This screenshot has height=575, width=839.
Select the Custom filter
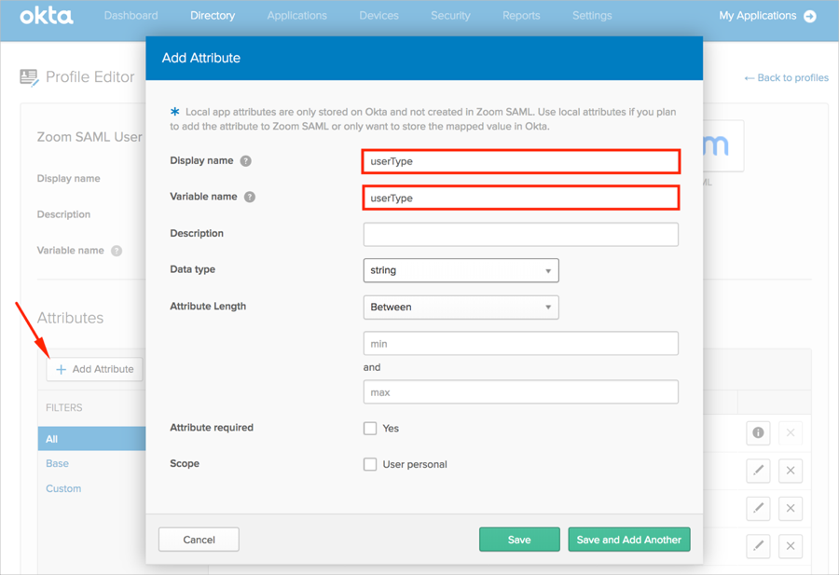pyautogui.click(x=63, y=488)
